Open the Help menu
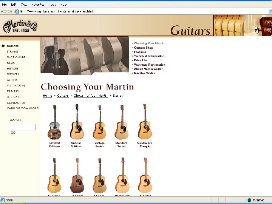Image resolution: width=272 pixels, height=204 pixels. 63,5
